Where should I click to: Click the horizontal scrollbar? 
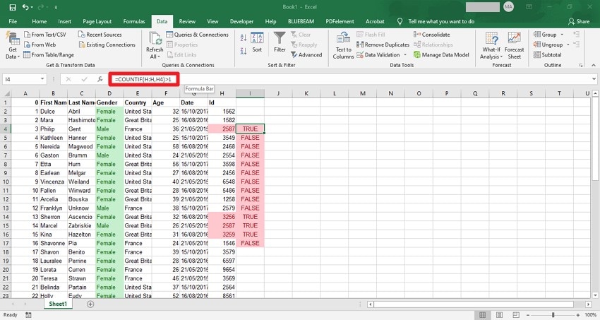click(x=474, y=304)
